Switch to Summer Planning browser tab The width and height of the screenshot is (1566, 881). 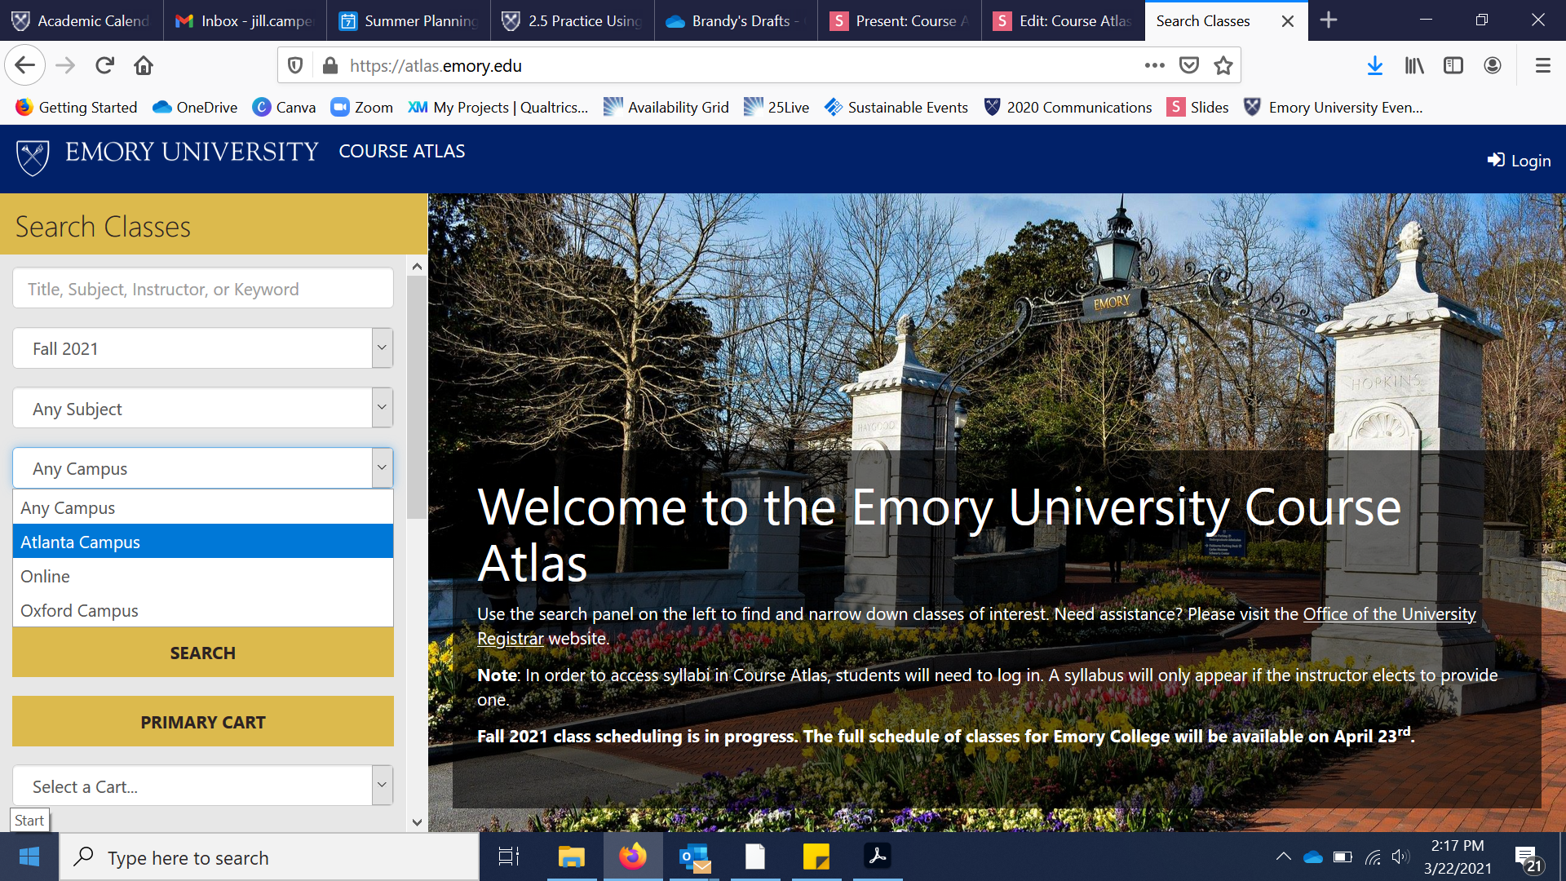point(408,20)
